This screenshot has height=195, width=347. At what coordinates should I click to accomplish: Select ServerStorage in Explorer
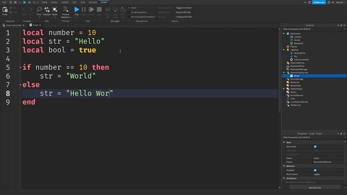point(297,79)
